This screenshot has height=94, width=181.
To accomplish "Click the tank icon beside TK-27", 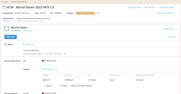I will (44, 80).
